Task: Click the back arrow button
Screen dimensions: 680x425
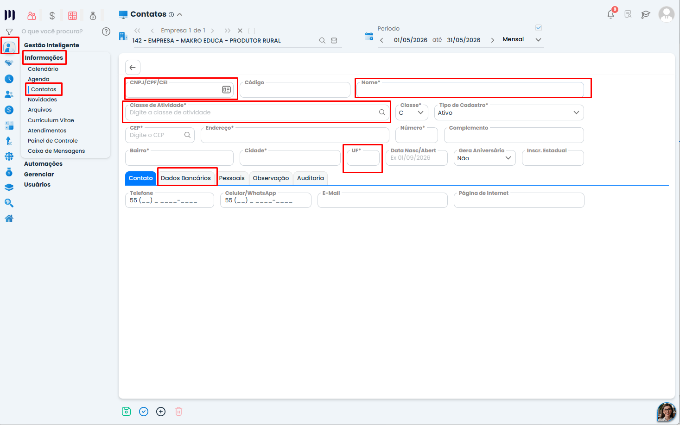Action: (x=133, y=68)
